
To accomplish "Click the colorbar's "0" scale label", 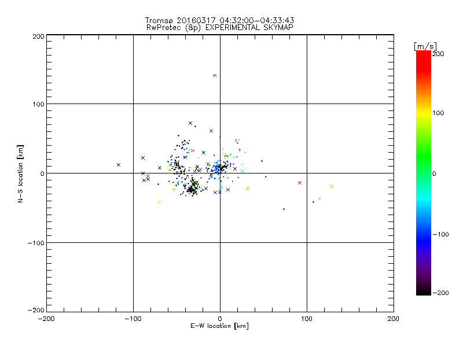I will click(434, 173).
